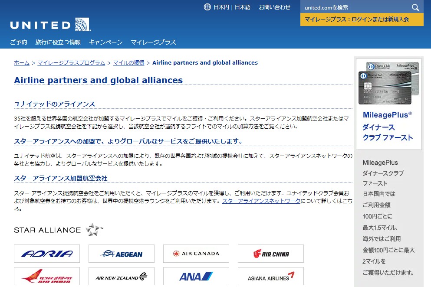Screen dimensions: 431x287
Task: Open the Air India logo tile
Action: (x=47, y=276)
